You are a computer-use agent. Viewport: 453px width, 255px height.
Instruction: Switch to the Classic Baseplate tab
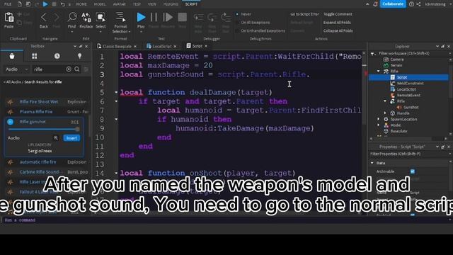(x=117, y=46)
